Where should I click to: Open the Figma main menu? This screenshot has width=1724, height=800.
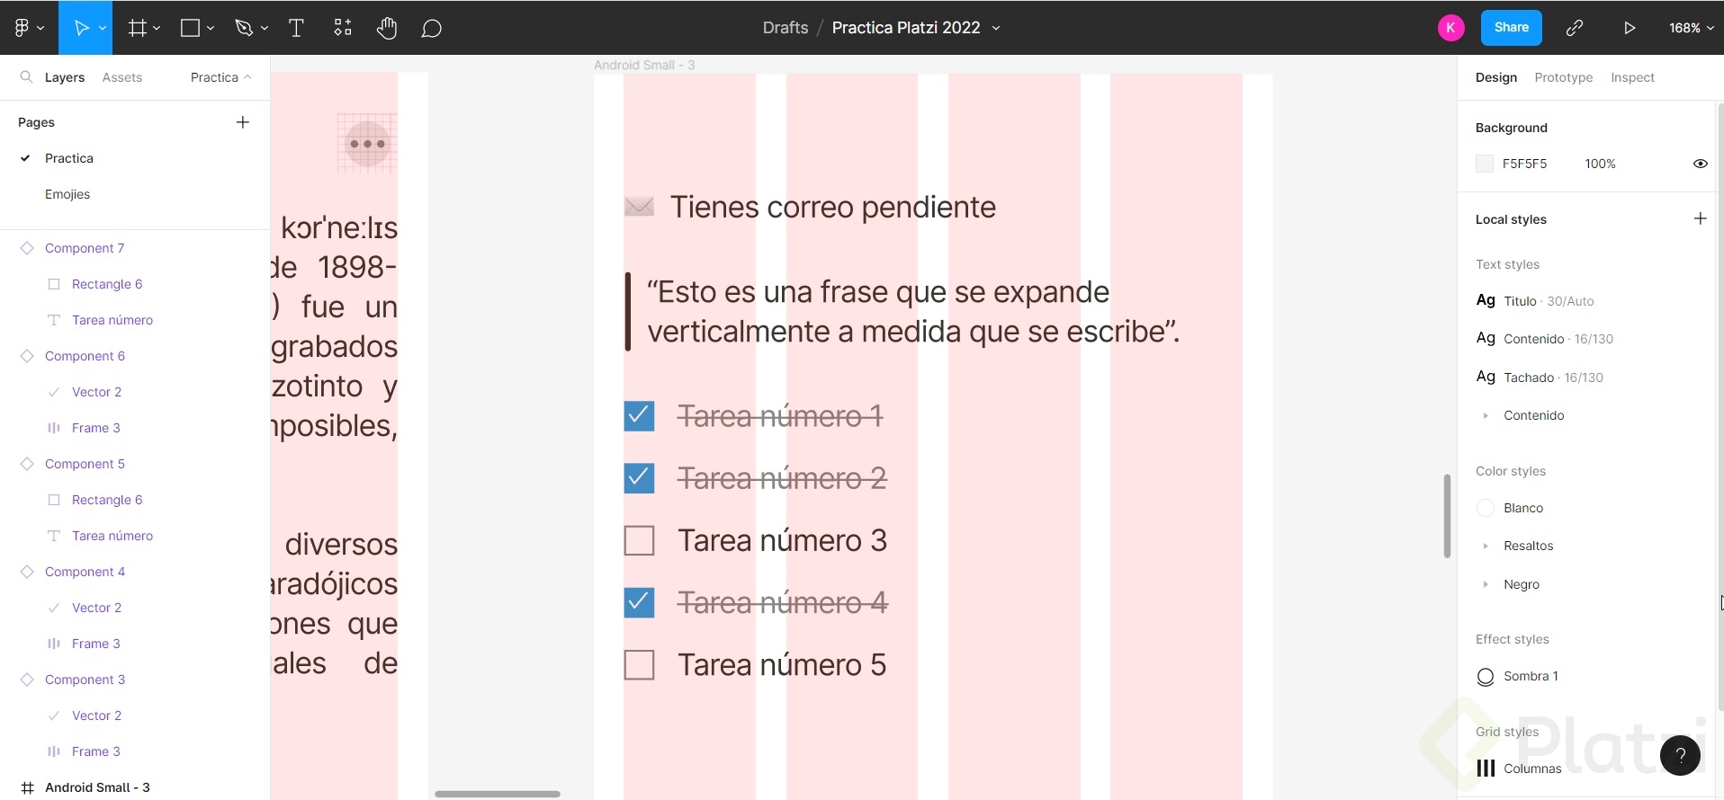coord(29,28)
